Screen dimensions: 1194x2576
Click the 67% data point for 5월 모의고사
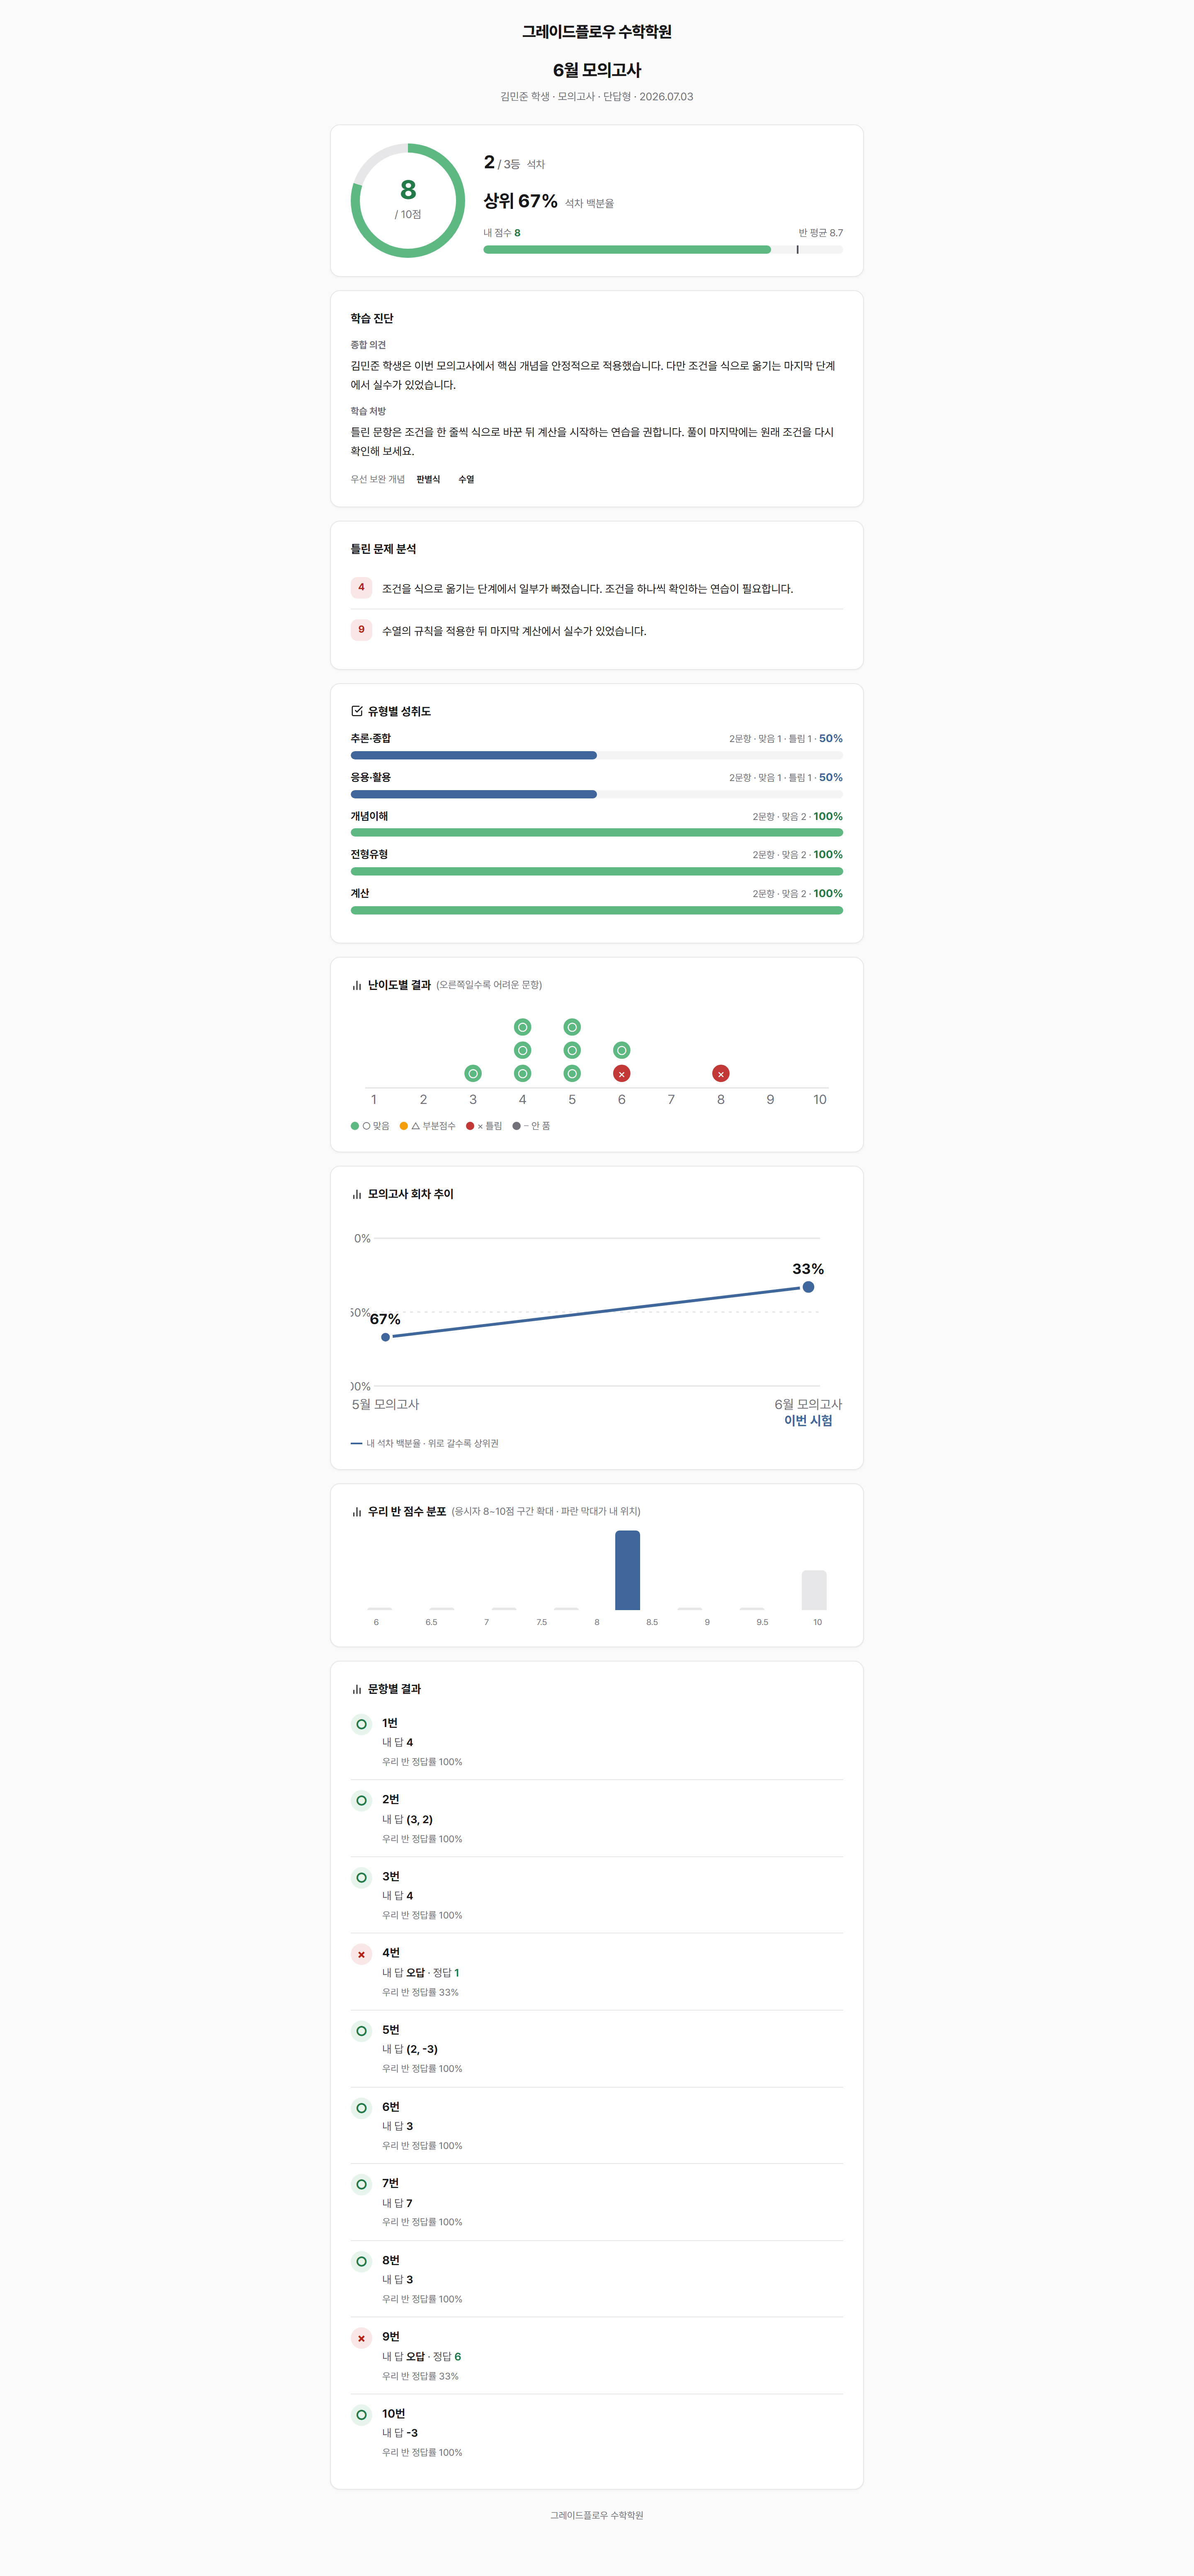point(386,1337)
